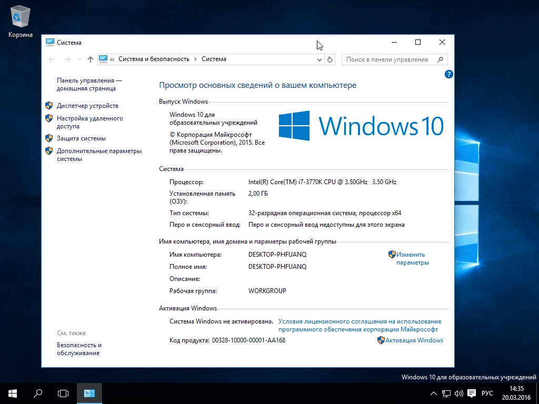Image resolution: width=539 pixels, height=404 pixels.
Task: Open Help with the question mark icon
Action: (448, 74)
